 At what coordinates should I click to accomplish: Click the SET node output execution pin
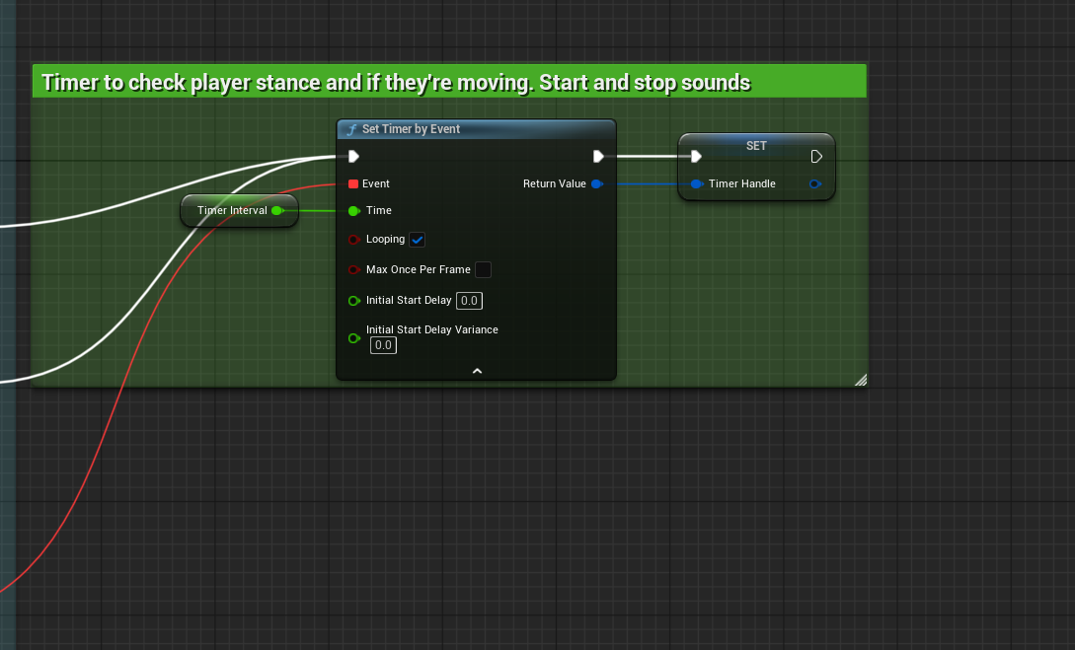click(x=815, y=156)
